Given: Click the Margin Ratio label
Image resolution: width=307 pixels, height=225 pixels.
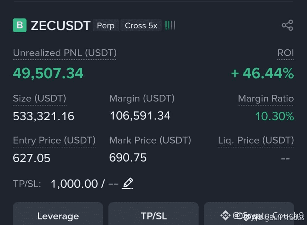Looking at the screenshot, I should (266, 99).
